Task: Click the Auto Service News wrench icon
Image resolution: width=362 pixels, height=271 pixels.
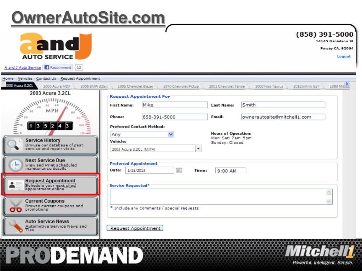Action: [x=16, y=226]
